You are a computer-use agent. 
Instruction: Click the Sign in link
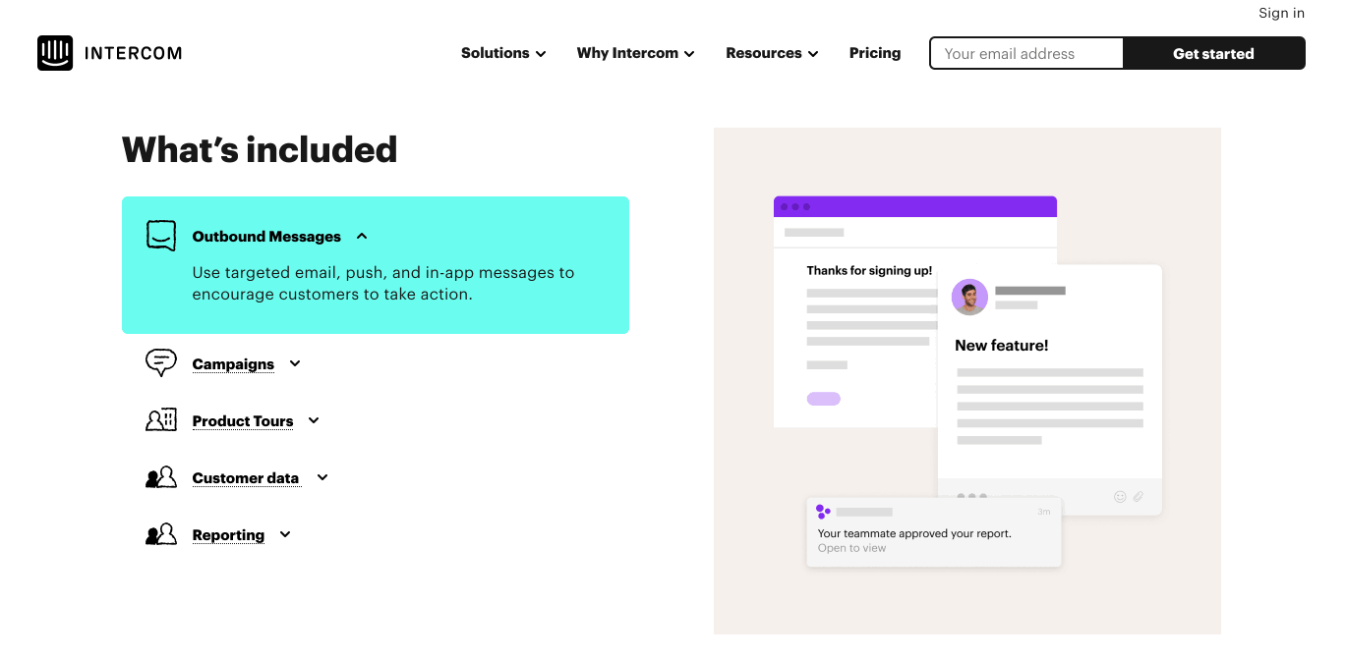pos(1281,13)
